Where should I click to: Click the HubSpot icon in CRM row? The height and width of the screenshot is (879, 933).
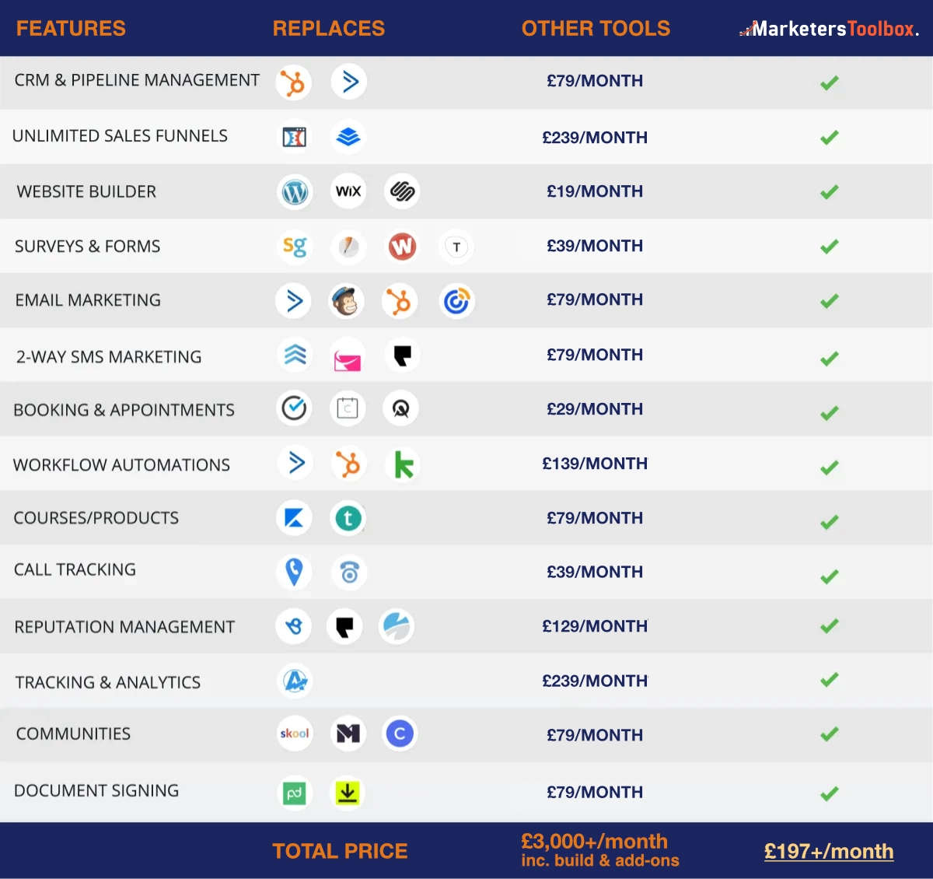293,82
